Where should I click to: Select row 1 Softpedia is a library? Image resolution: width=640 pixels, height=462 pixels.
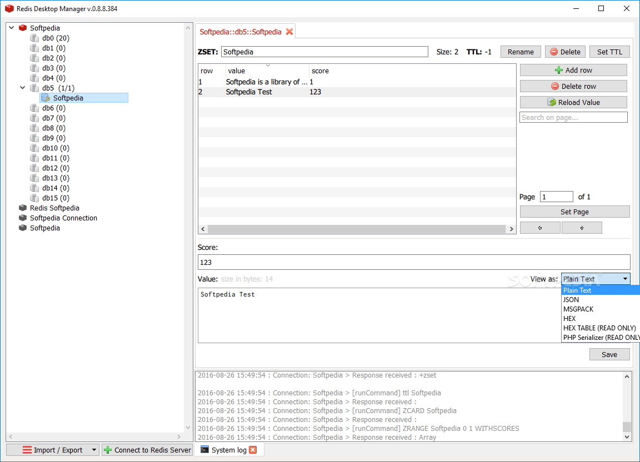(x=357, y=82)
